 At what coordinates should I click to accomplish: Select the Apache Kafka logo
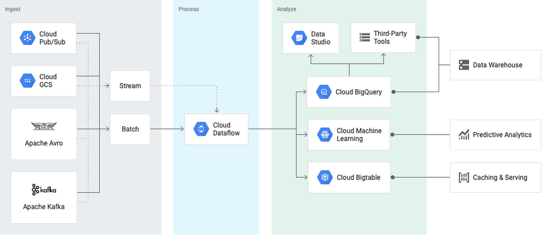click(44, 190)
